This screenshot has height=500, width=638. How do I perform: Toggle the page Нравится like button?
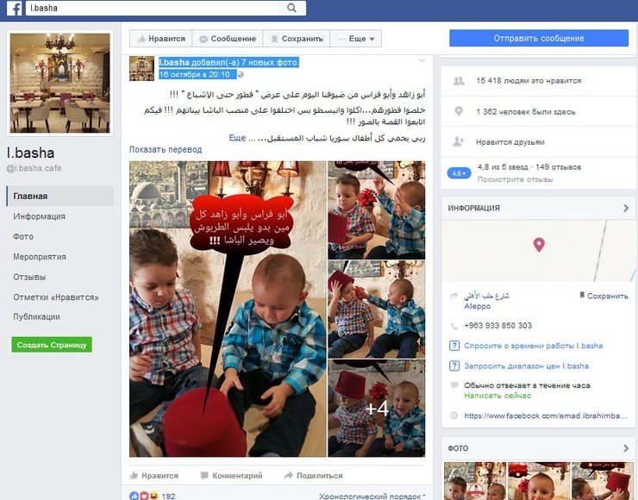point(161,39)
